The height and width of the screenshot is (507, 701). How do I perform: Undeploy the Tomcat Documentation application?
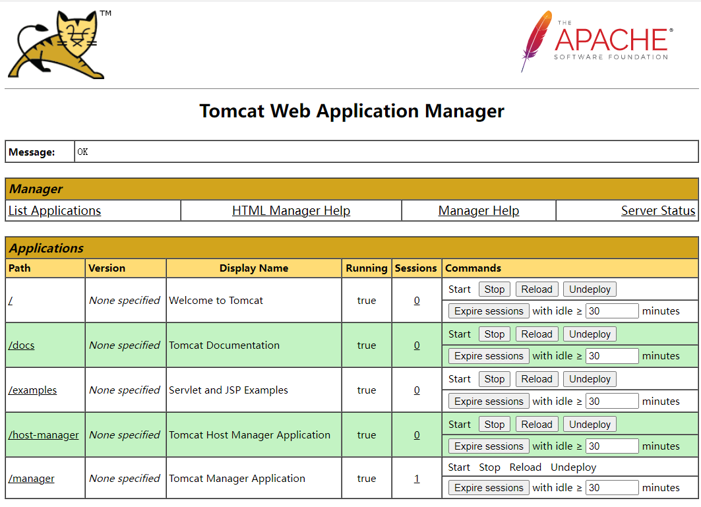(590, 334)
